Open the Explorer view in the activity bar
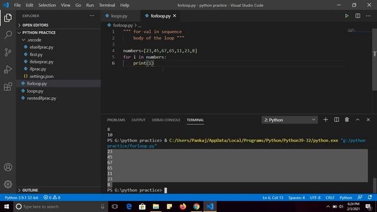The width and height of the screenshot is (377, 212). [8, 18]
